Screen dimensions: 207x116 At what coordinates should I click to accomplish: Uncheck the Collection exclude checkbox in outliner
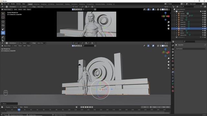201,12
